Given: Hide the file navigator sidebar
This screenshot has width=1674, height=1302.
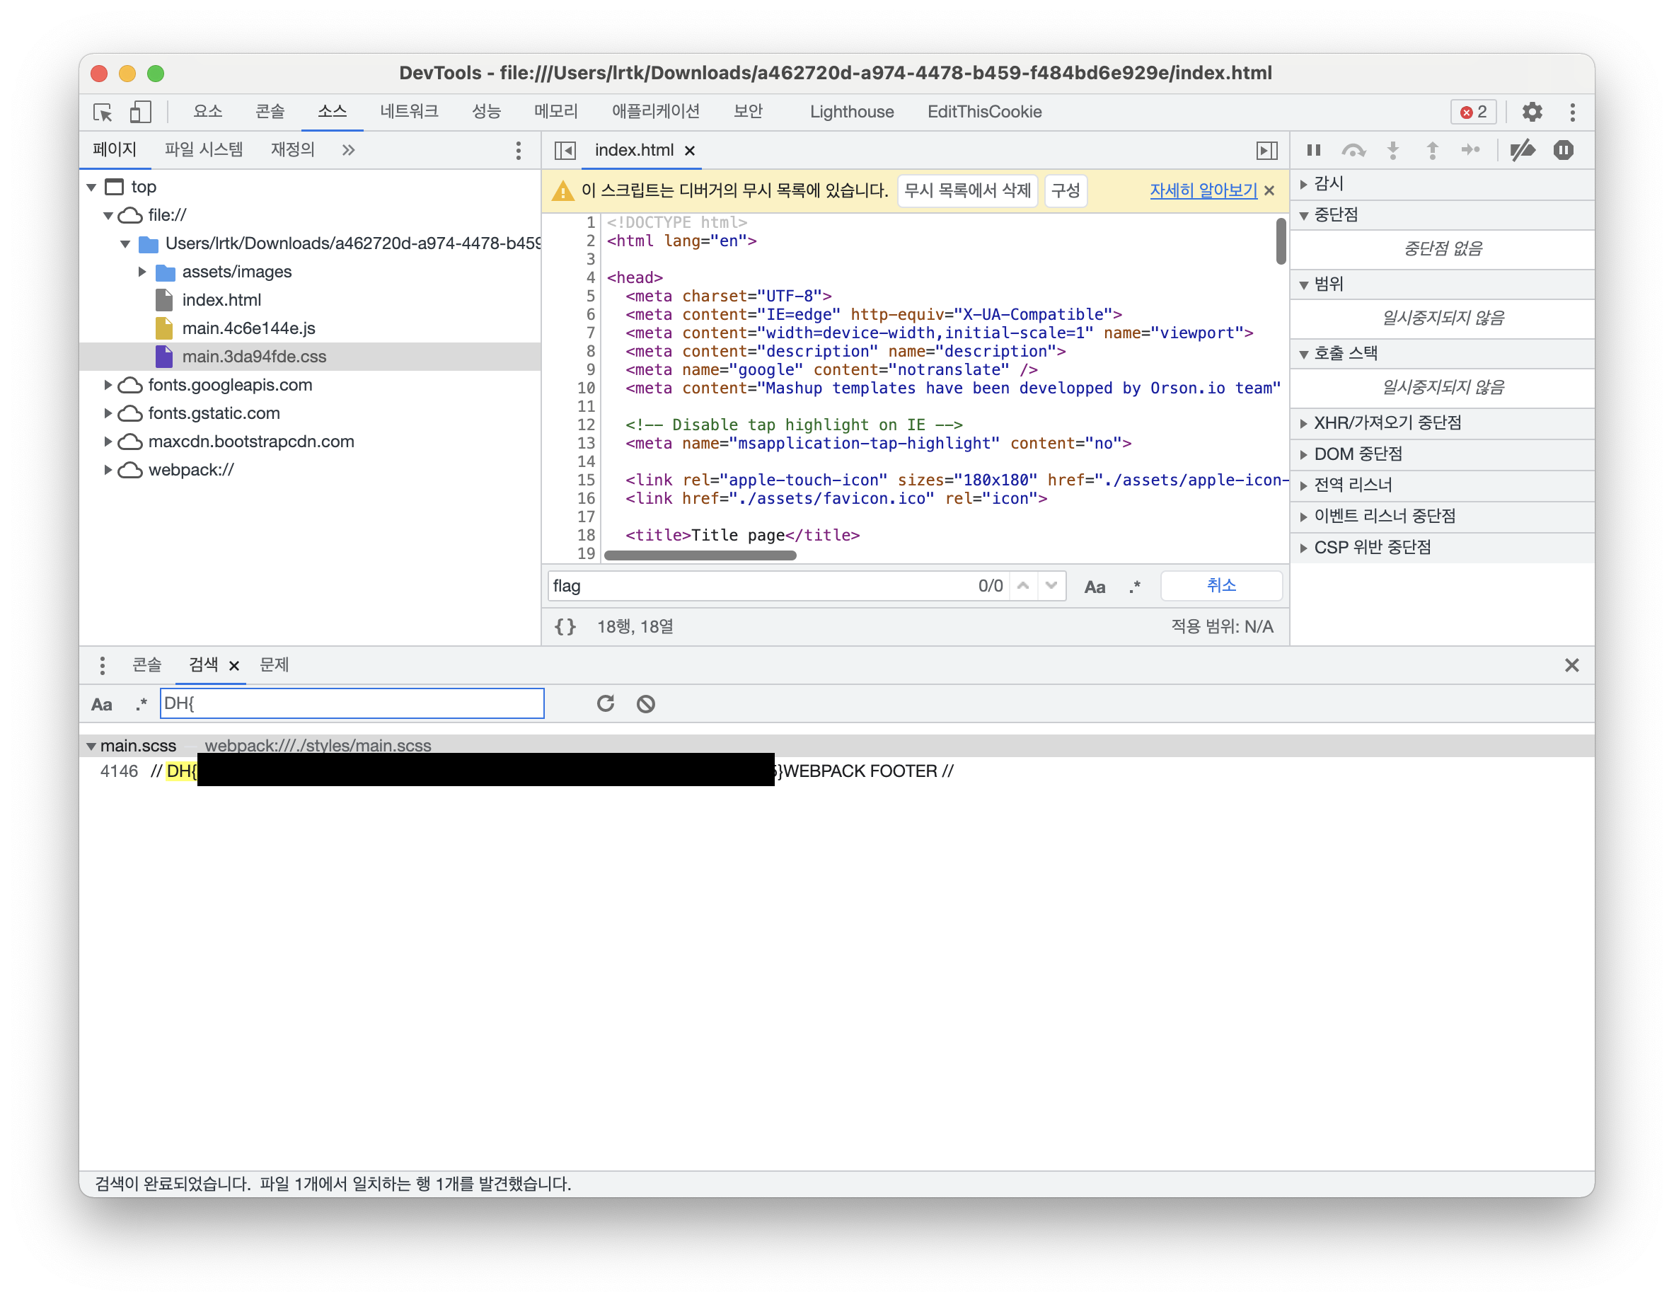Looking at the screenshot, I should tap(565, 150).
